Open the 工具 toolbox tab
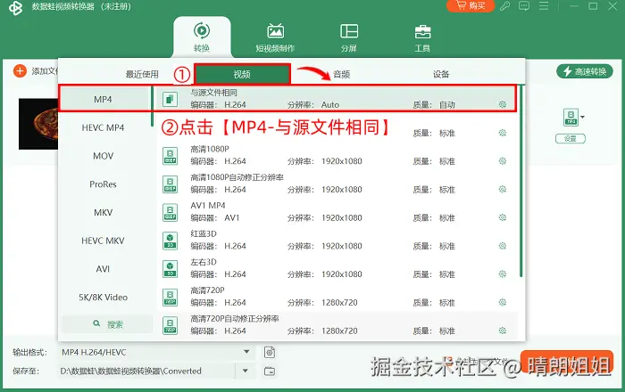 pos(422,37)
